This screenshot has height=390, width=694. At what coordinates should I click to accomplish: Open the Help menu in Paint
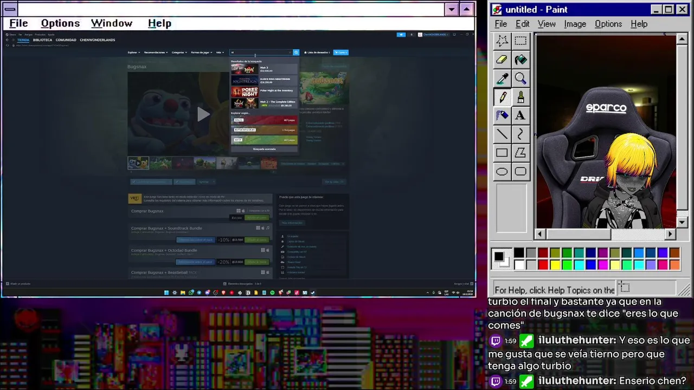click(639, 24)
